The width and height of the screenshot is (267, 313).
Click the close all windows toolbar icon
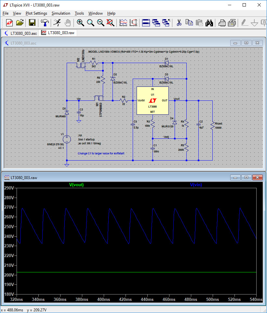[x=166, y=23]
